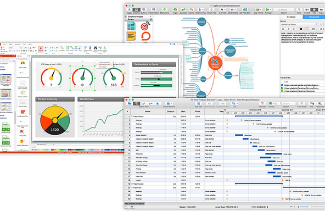
Task: Select target with arrows clipart
Action: click(x=145, y=26)
